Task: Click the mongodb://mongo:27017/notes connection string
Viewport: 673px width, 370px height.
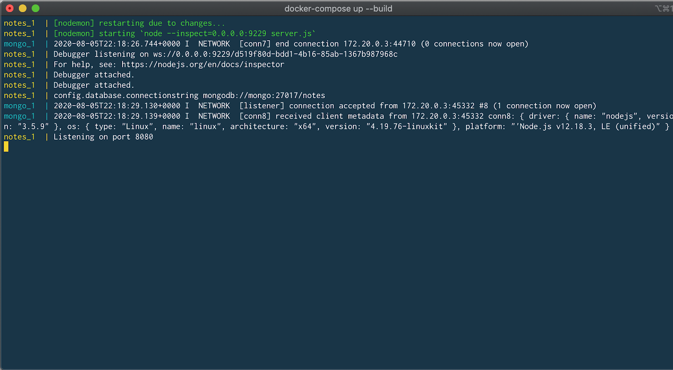Action: click(x=263, y=95)
